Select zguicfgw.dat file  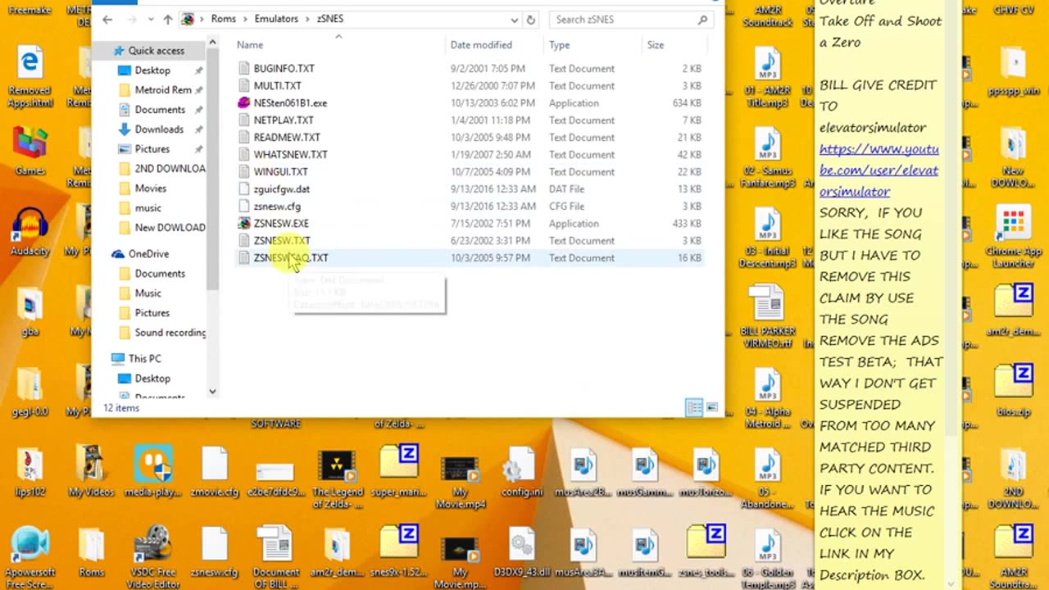point(281,189)
